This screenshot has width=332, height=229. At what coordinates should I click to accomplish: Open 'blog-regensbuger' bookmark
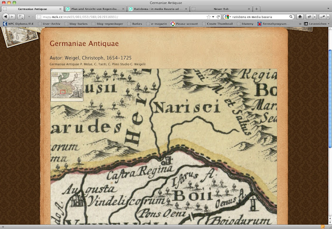point(107,24)
